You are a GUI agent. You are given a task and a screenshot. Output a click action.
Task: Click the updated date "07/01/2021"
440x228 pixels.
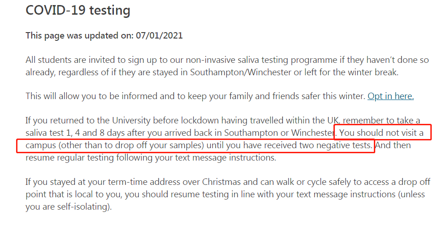pos(159,35)
